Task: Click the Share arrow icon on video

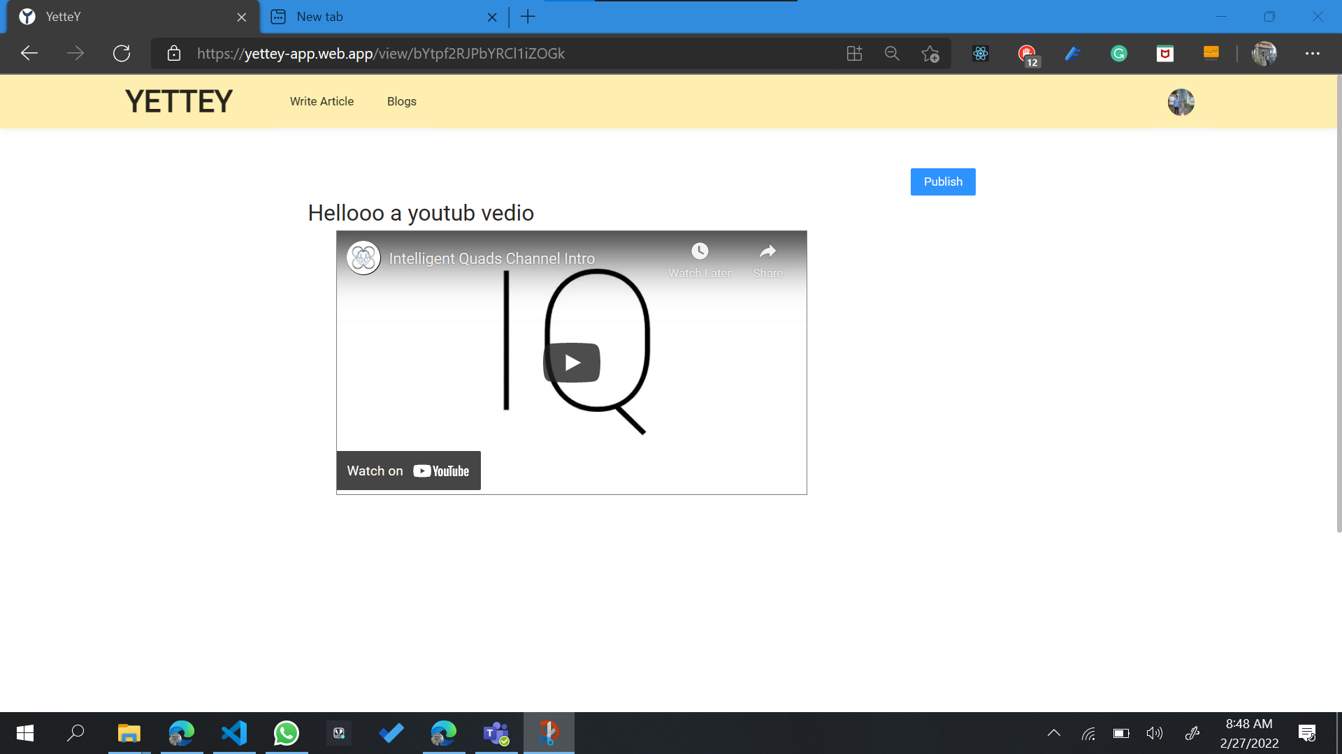Action: (767, 251)
